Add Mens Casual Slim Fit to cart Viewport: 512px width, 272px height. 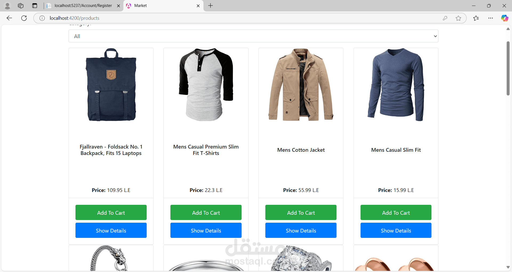[396, 213]
